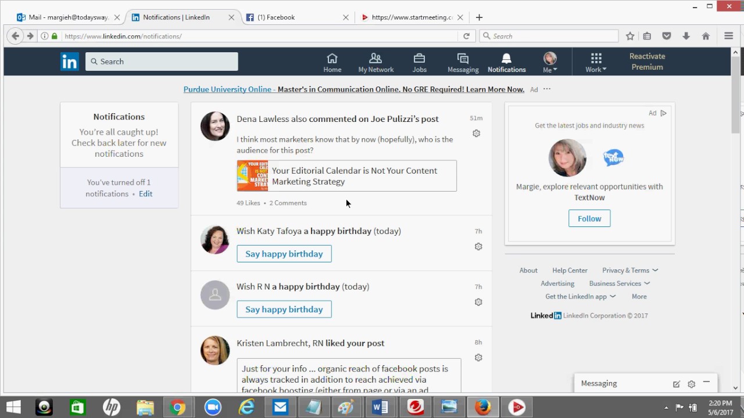Open settings gear for Kristen Lambrecht notification
Image resolution: width=744 pixels, height=418 pixels.
[x=478, y=358]
